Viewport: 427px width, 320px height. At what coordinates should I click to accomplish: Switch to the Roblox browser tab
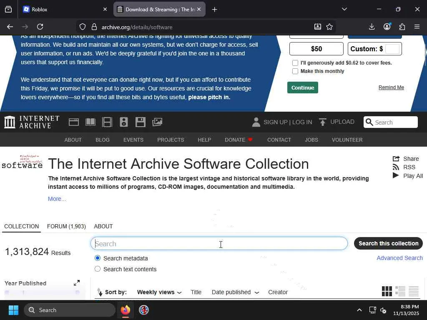[64, 9]
